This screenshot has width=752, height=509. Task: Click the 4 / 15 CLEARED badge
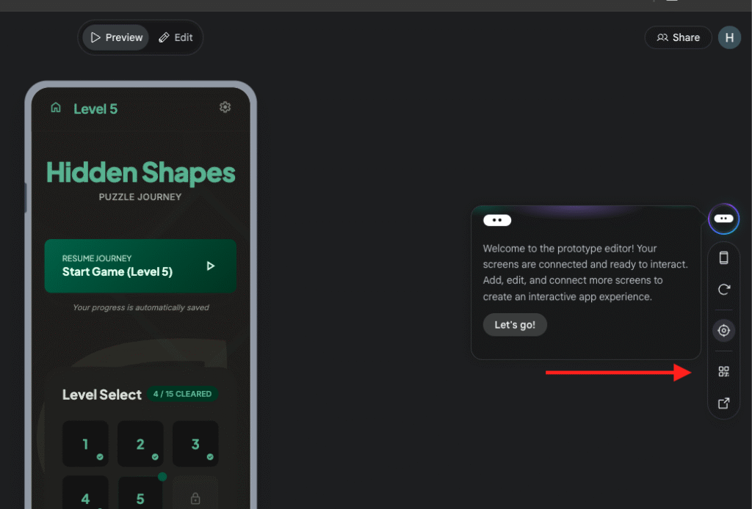click(181, 394)
